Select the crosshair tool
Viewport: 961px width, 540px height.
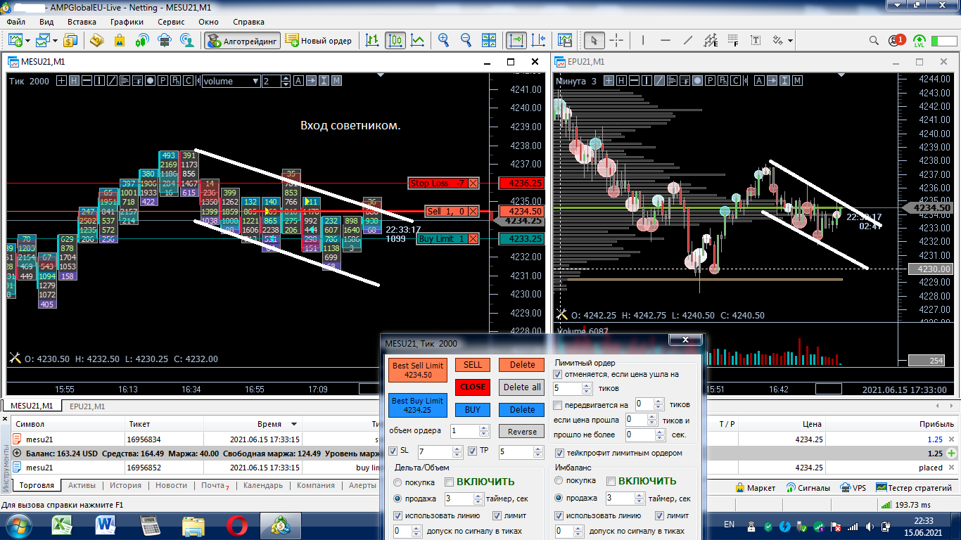[x=616, y=41]
